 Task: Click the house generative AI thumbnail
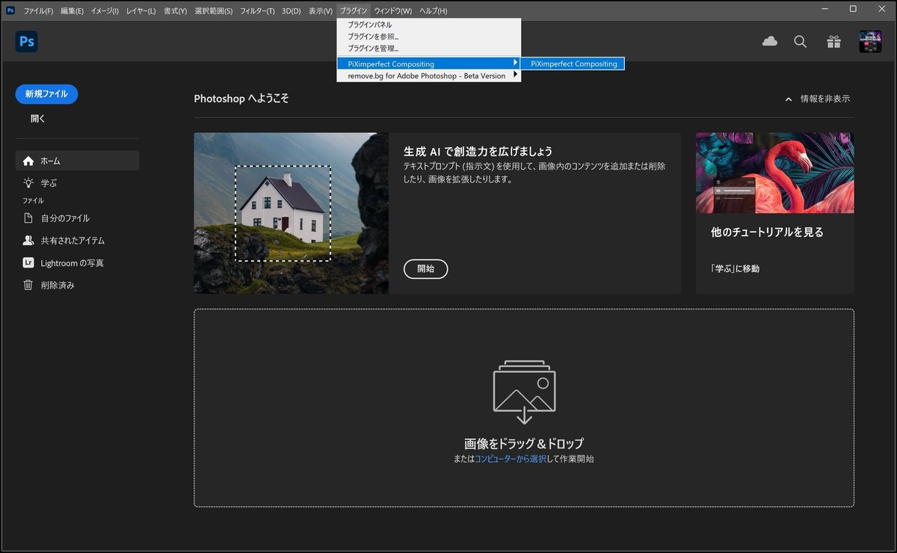coord(291,213)
